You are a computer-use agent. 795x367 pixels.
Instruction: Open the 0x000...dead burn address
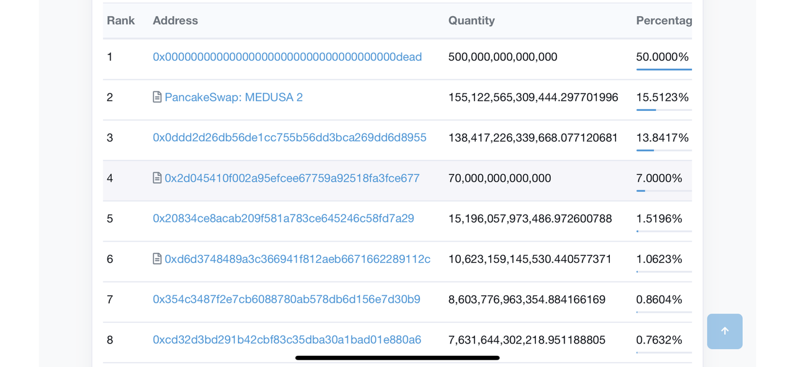tap(287, 57)
